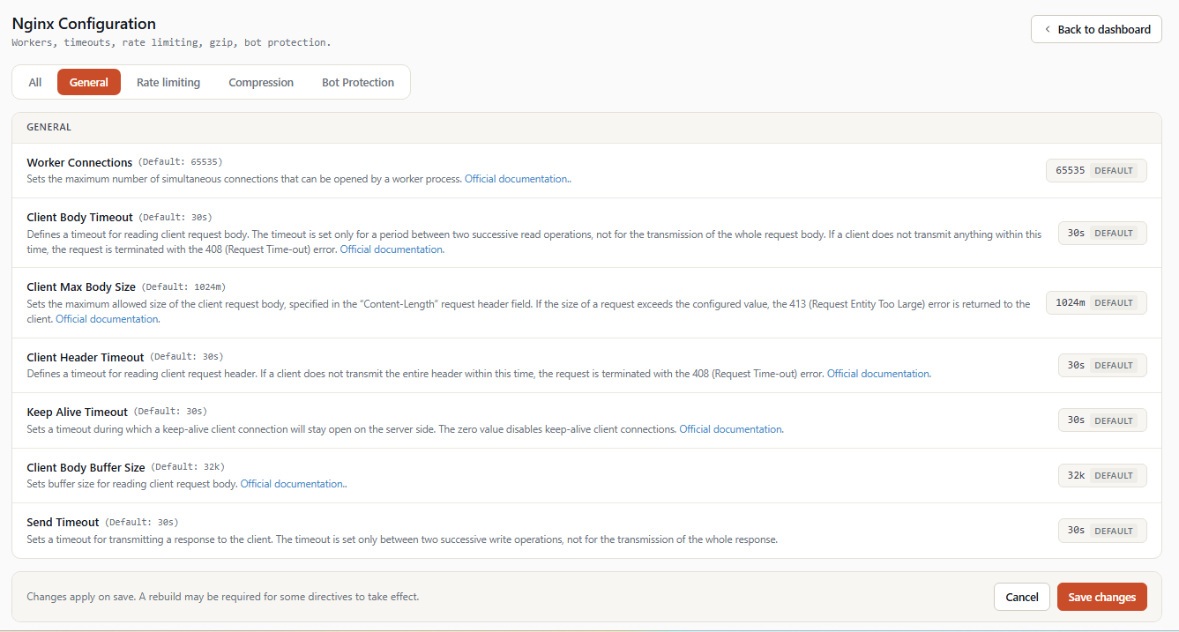Click the '(Default: 1024m)' hint text
This screenshot has width=1179, height=632.
click(183, 286)
